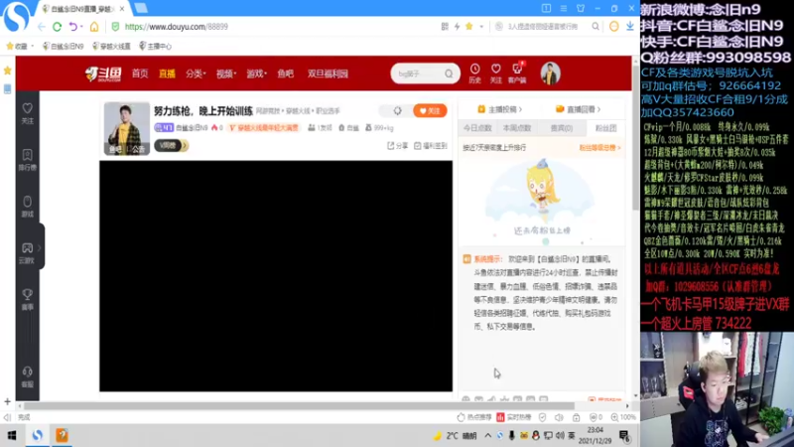
Task: Click the 穿越火线青年轻大满贯 badge link
Action: [264, 128]
